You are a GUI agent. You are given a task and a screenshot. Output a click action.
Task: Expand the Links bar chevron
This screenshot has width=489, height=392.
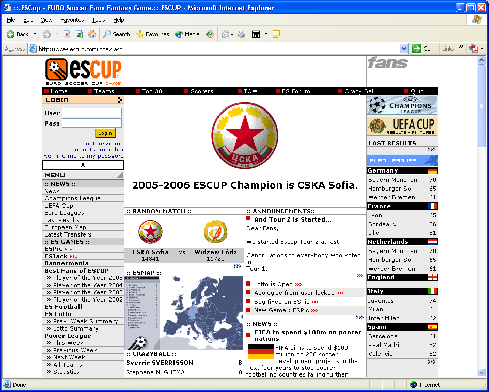[461, 47]
